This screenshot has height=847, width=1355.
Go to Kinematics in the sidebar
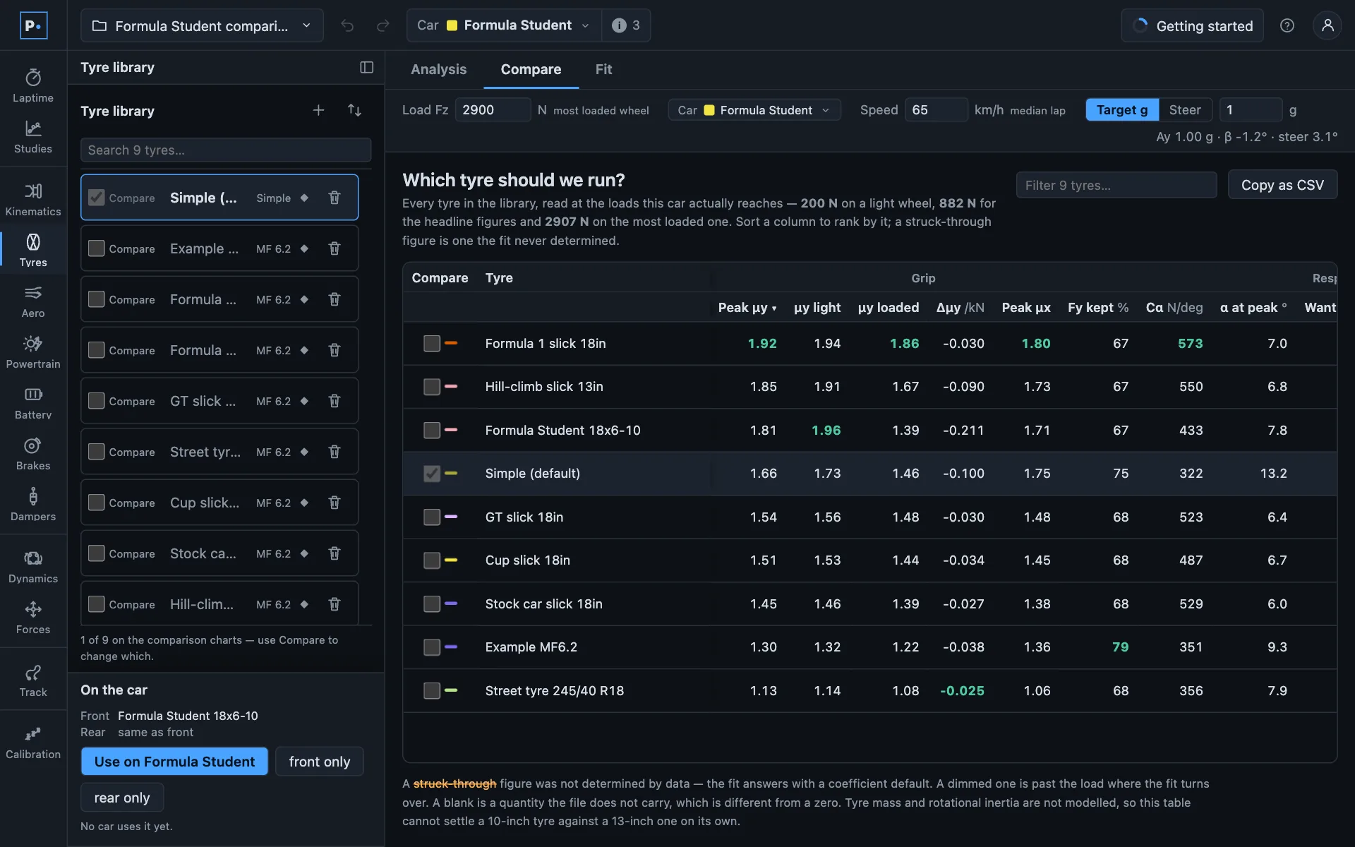33,200
